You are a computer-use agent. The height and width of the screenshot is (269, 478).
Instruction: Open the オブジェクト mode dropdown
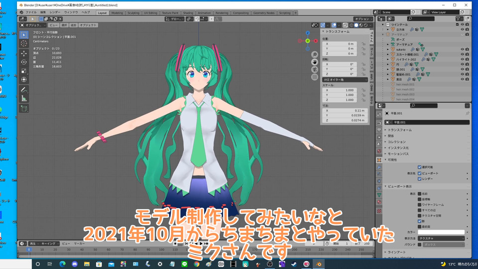tap(33, 25)
